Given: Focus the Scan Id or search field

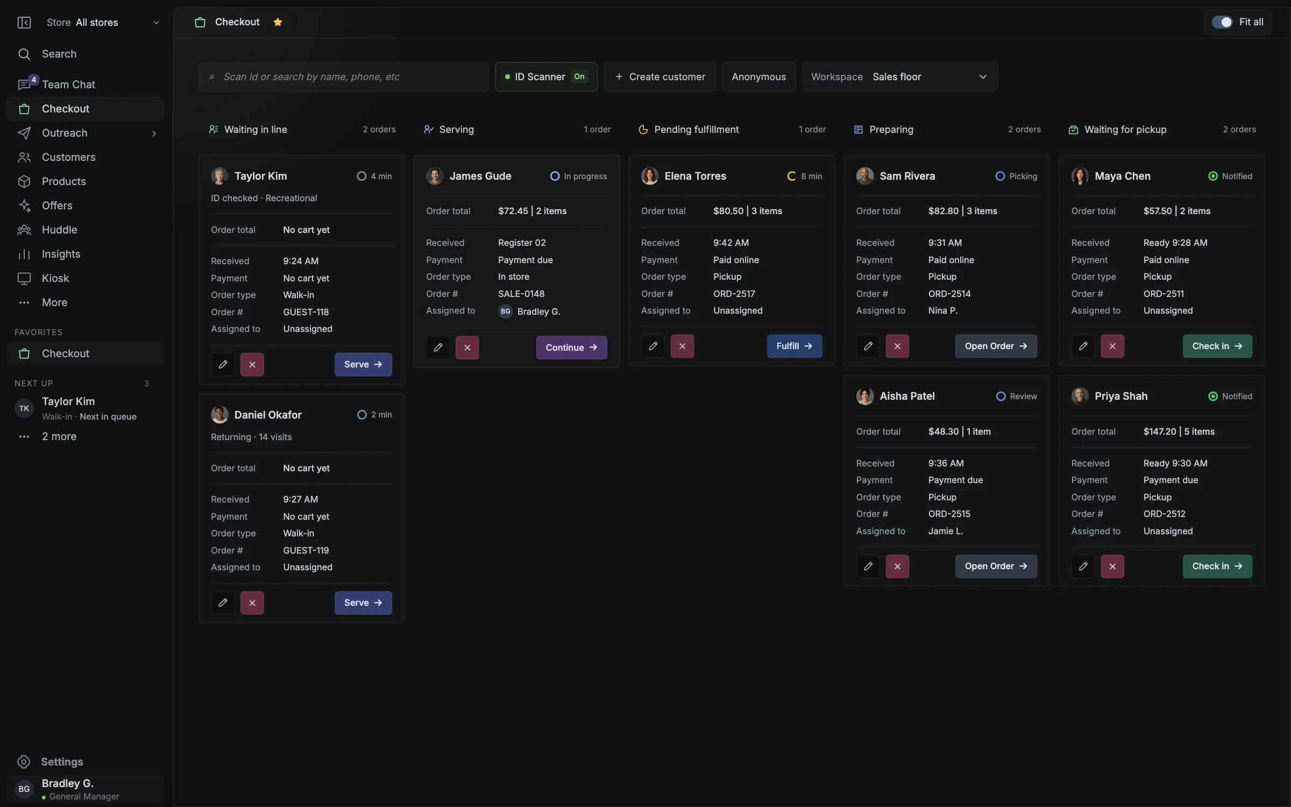Looking at the screenshot, I should 343,77.
